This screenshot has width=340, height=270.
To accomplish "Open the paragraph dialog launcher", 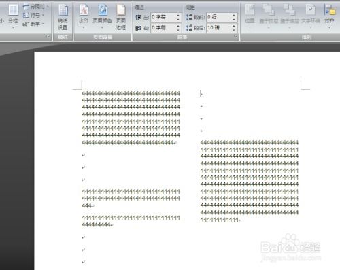I will [x=235, y=37].
